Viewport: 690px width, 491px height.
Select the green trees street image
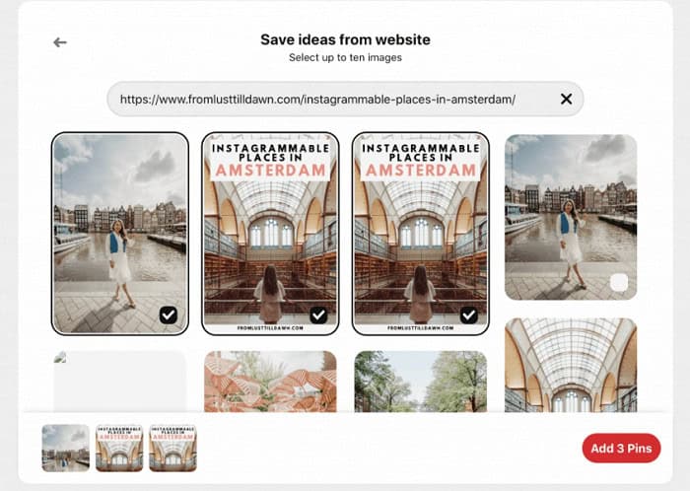(421, 382)
